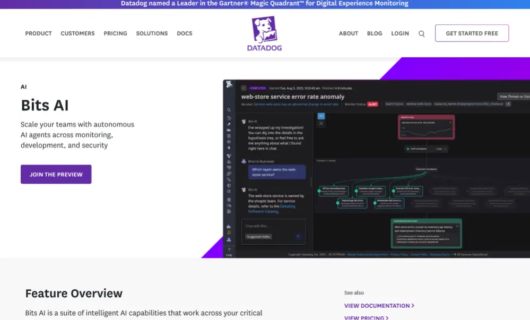The width and height of the screenshot is (530, 320).
Task: Click Brianne's user avatar in the chat thread
Action: click(x=245, y=161)
